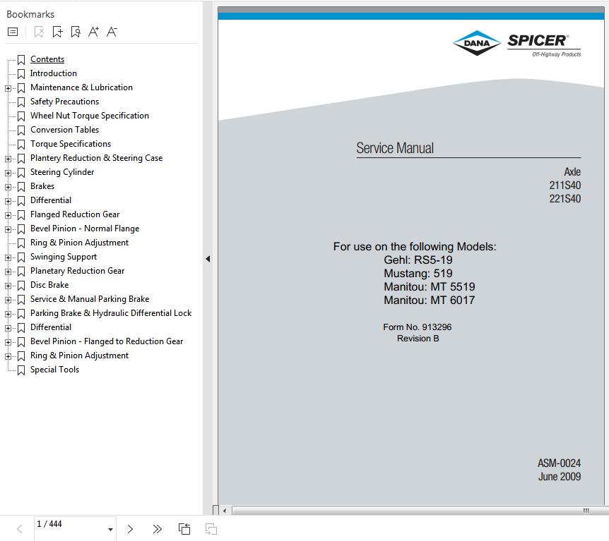
Task: Click the horizontal scrollbar left arrow
Action: click(x=225, y=511)
